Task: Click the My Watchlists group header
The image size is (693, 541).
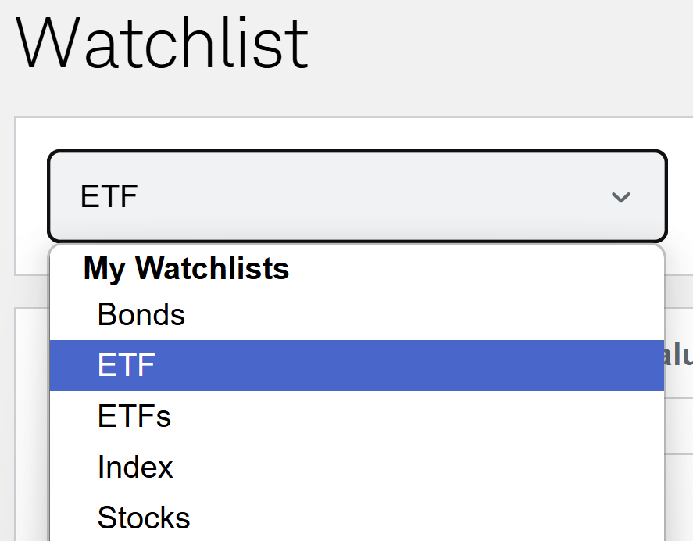Action: coord(186,269)
